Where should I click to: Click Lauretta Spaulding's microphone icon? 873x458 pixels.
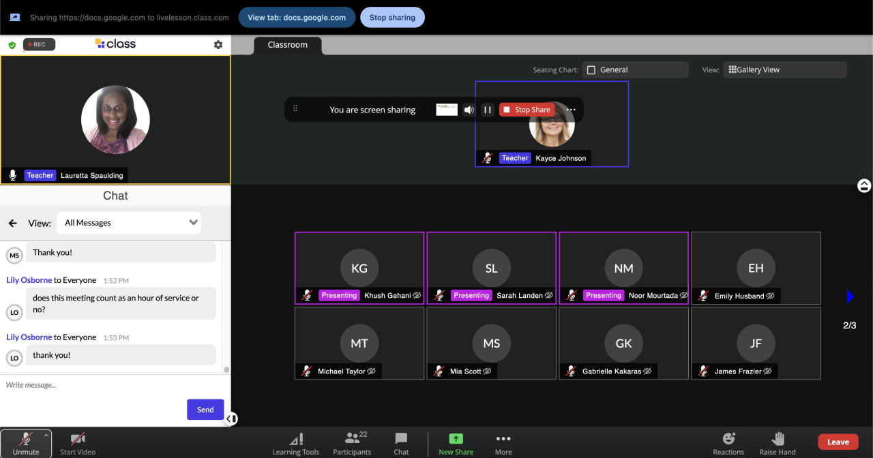12,175
